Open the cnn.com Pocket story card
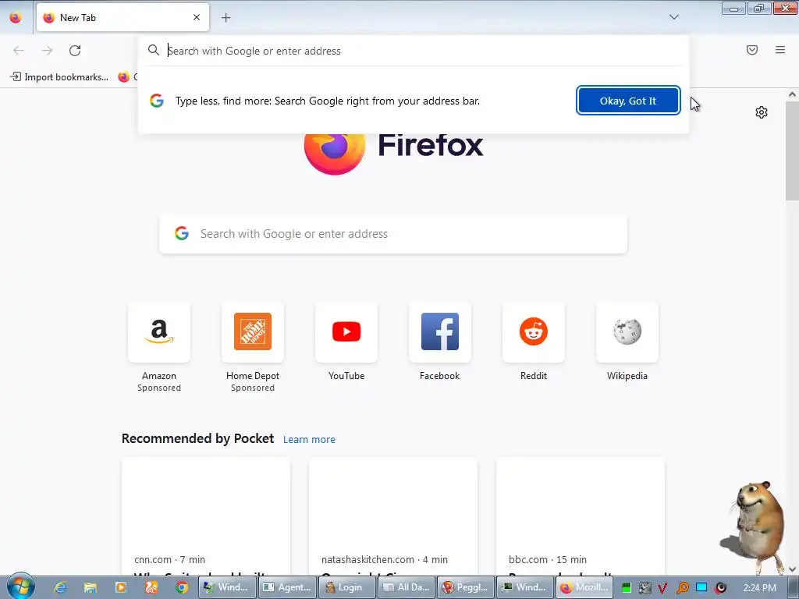 206,516
